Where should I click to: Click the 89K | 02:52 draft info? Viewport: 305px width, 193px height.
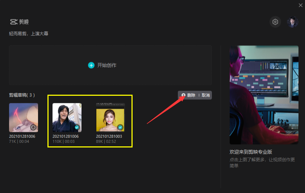(106, 141)
